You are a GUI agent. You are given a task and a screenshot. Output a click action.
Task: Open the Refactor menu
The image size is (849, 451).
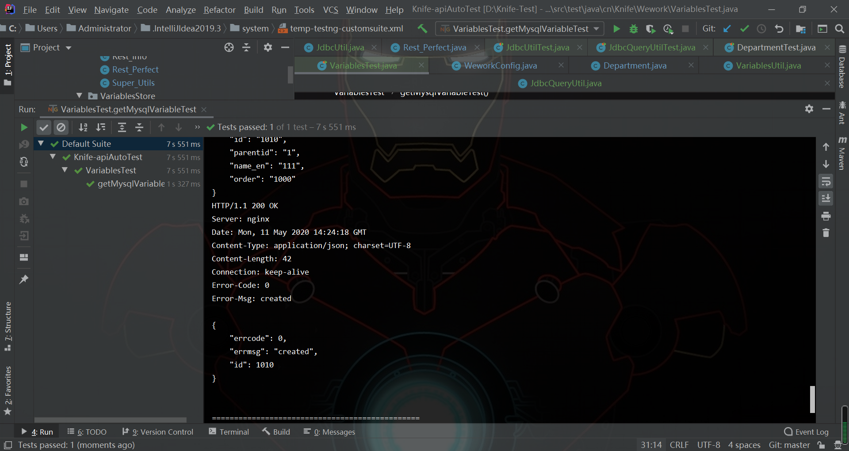tap(219, 10)
